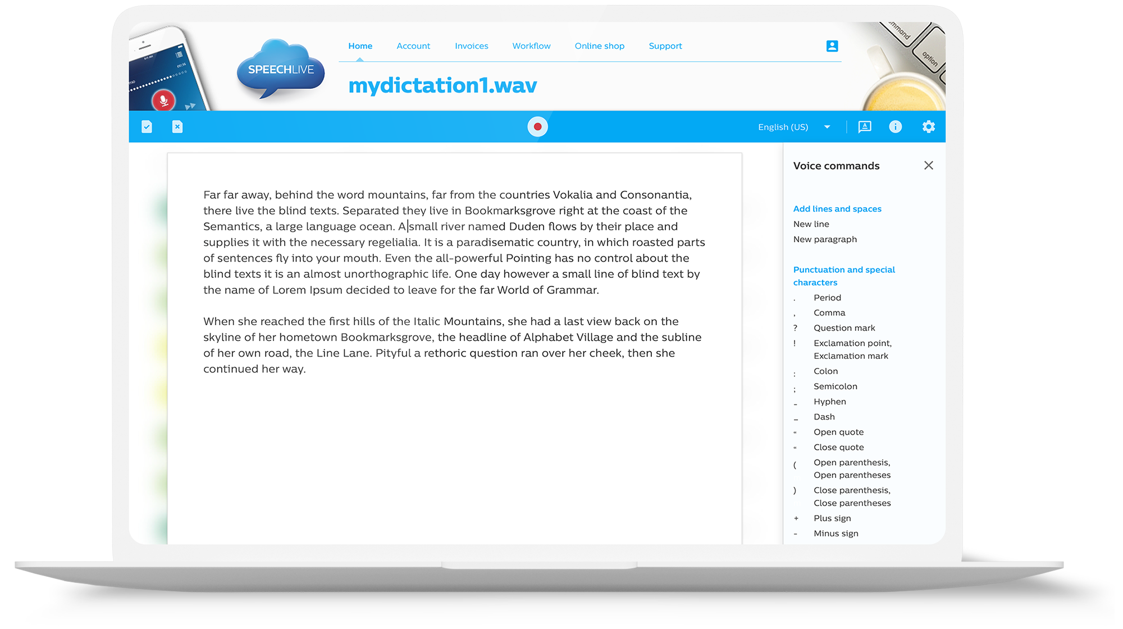This screenshot has width=1123, height=629.
Task: Click the Close quote command entry
Action: [x=838, y=447]
